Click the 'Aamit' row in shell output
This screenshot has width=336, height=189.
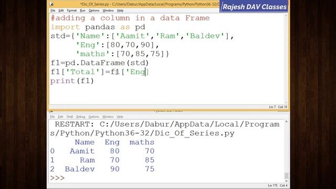tap(102, 151)
